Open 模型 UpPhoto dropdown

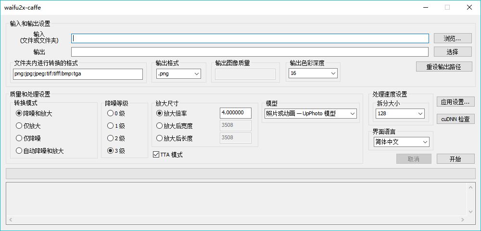coord(310,113)
